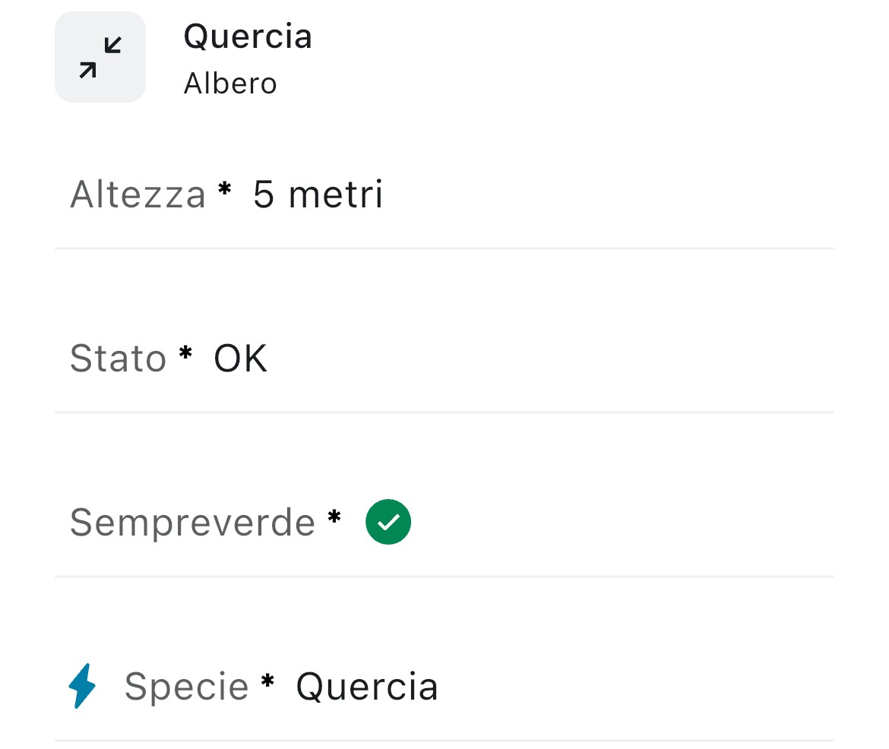Click the blue lightning bolt icon
The width and height of the screenshot is (889, 749).
pyautogui.click(x=83, y=686)
